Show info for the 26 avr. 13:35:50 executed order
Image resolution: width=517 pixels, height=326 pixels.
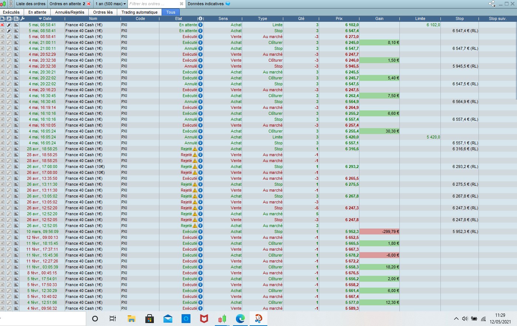(200, 178)
